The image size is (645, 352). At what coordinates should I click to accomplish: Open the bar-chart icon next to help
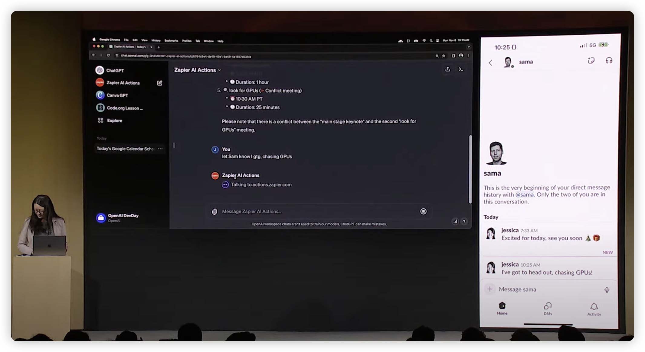pyautogui.click(x=455, y=221)
